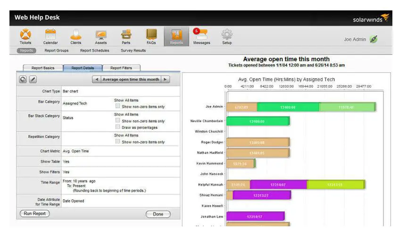Click Roger Dodger's tan bar

tap(258, 142)
